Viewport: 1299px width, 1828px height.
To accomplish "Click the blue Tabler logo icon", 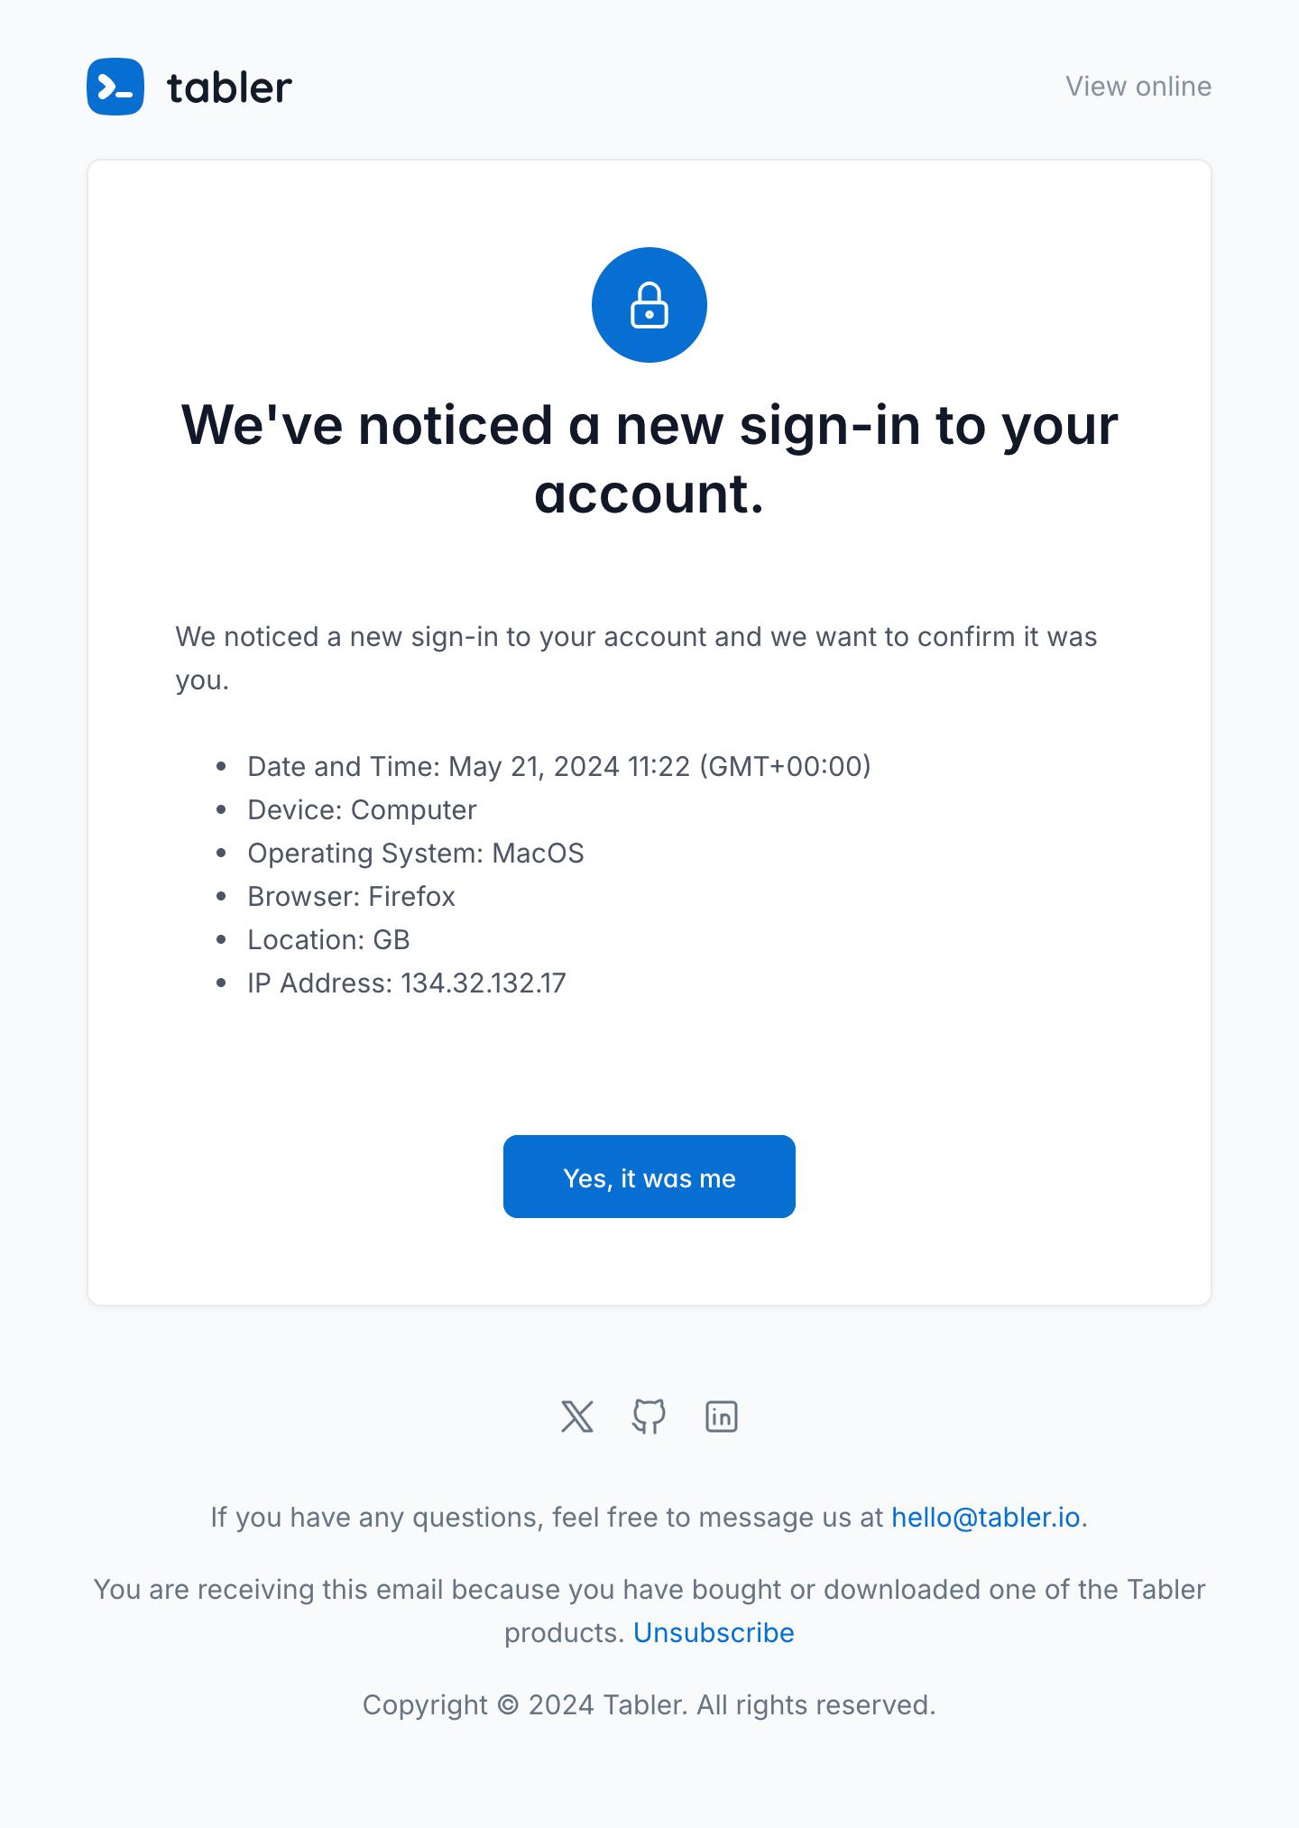I will 115,87.
